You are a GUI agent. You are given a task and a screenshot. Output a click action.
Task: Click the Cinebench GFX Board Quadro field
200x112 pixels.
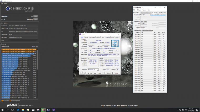click(23, 37)
